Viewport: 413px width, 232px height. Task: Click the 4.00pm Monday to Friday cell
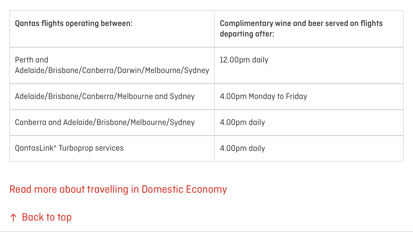pos(309,97)
